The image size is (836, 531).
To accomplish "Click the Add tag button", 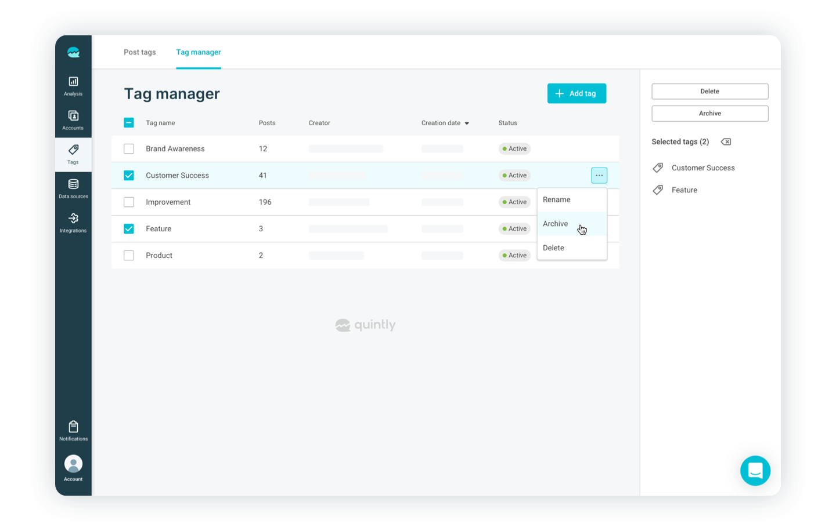I will [x=576, y=93].
